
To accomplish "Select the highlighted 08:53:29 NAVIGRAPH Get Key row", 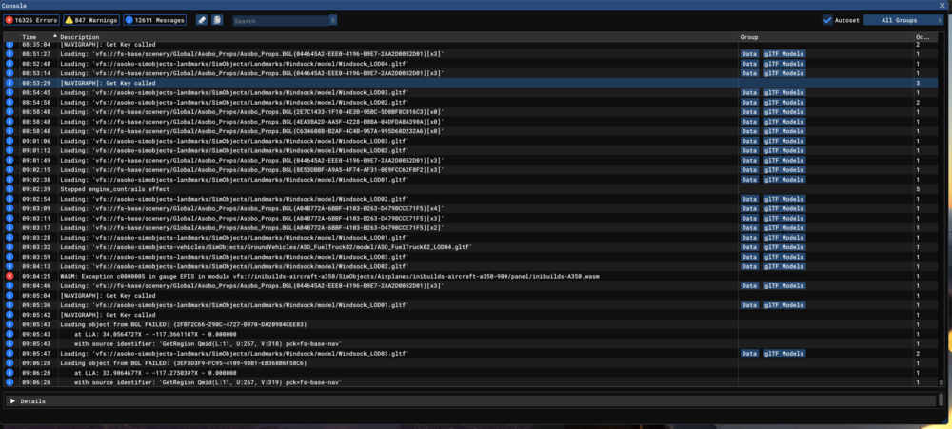I will pyautogui.click(x=470, y=83).
